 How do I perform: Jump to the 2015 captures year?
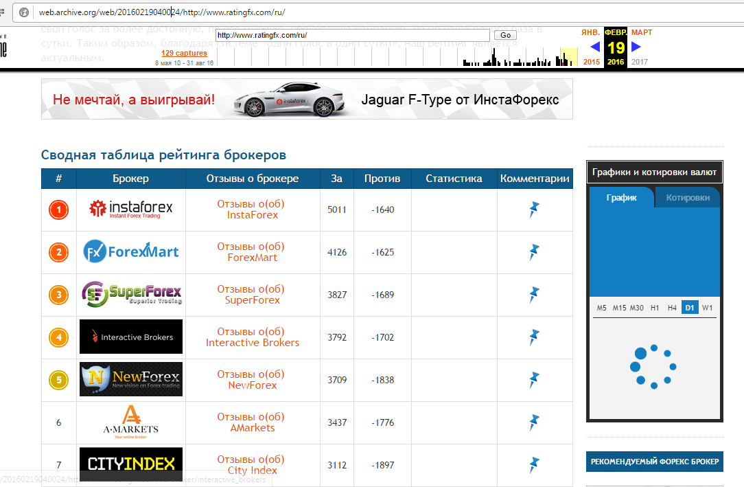[591, 62]
